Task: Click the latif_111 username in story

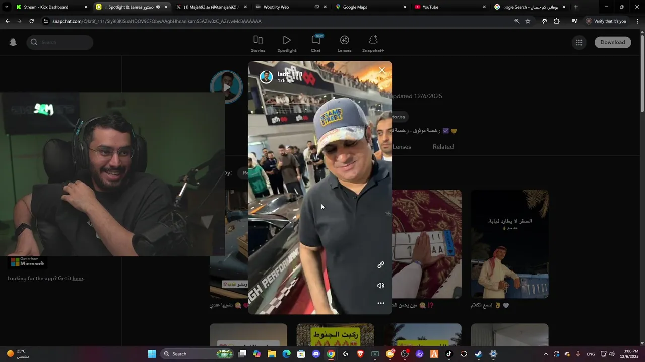Action: [x=290, y=74]
